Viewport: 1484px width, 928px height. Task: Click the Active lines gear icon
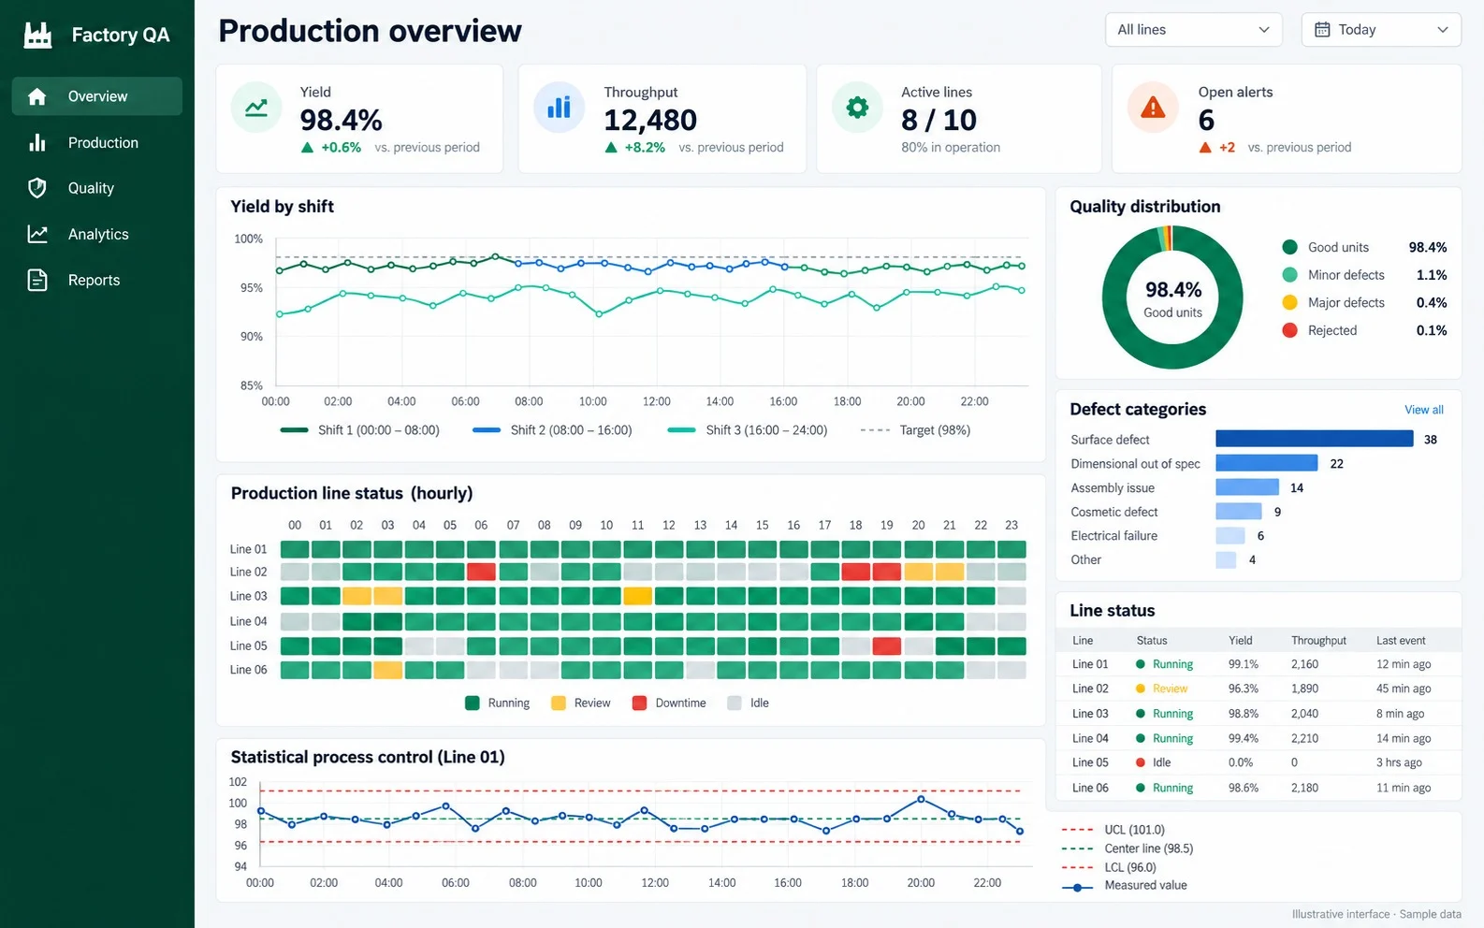pos(857,108)
